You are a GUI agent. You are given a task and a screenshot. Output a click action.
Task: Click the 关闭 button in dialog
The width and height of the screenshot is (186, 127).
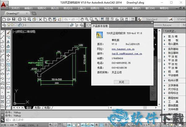point(121,82)
